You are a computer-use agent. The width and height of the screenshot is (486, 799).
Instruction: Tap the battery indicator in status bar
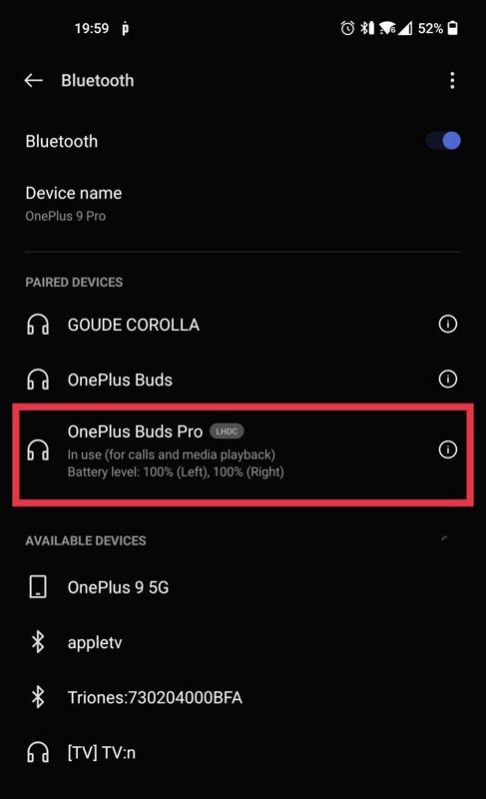(x=452, y=28)
